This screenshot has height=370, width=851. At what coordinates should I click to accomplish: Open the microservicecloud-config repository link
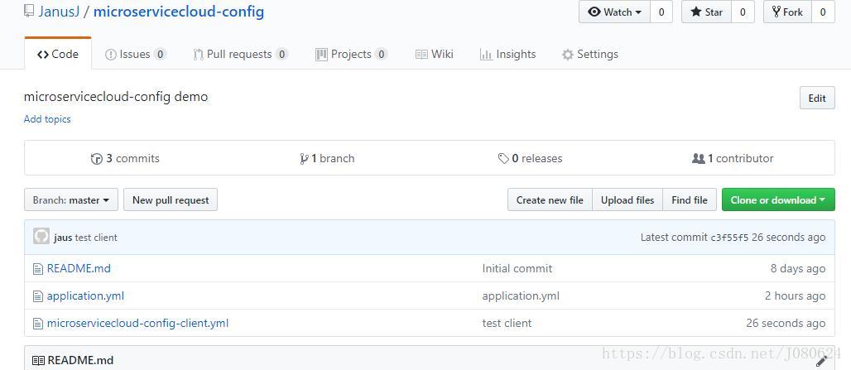point(179,12)
